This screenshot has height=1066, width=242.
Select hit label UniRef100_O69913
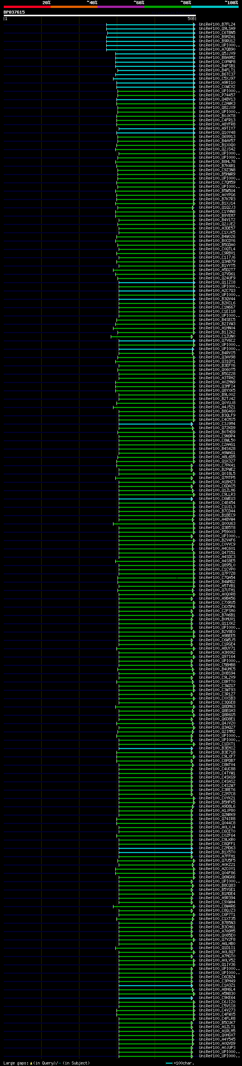pyautogui.click(x=217, y=137)
